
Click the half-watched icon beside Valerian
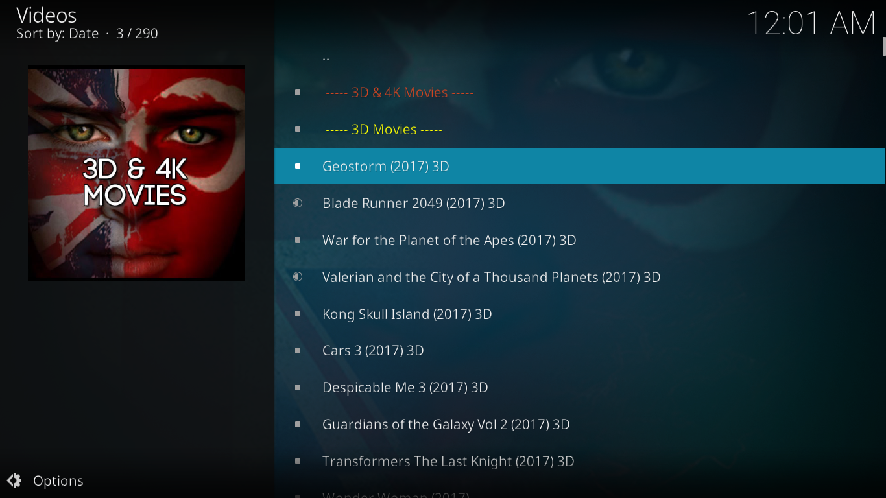tap(298, 277)
